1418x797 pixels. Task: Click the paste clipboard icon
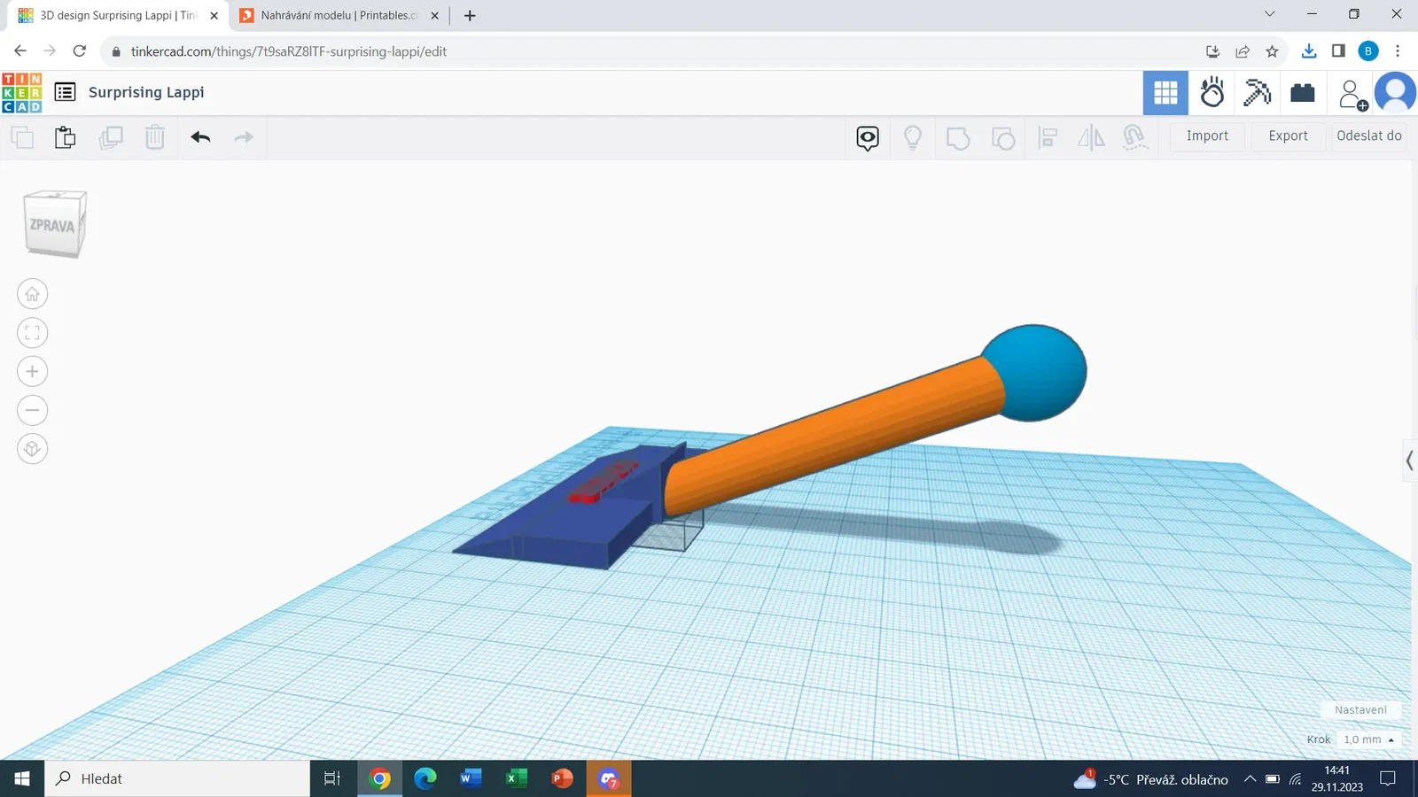tap(65, 137)
